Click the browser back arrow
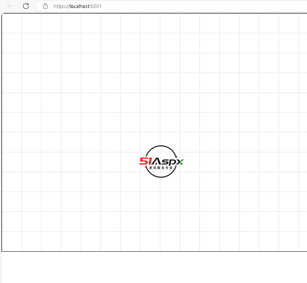Screen dimensions: 307x283 10,6
